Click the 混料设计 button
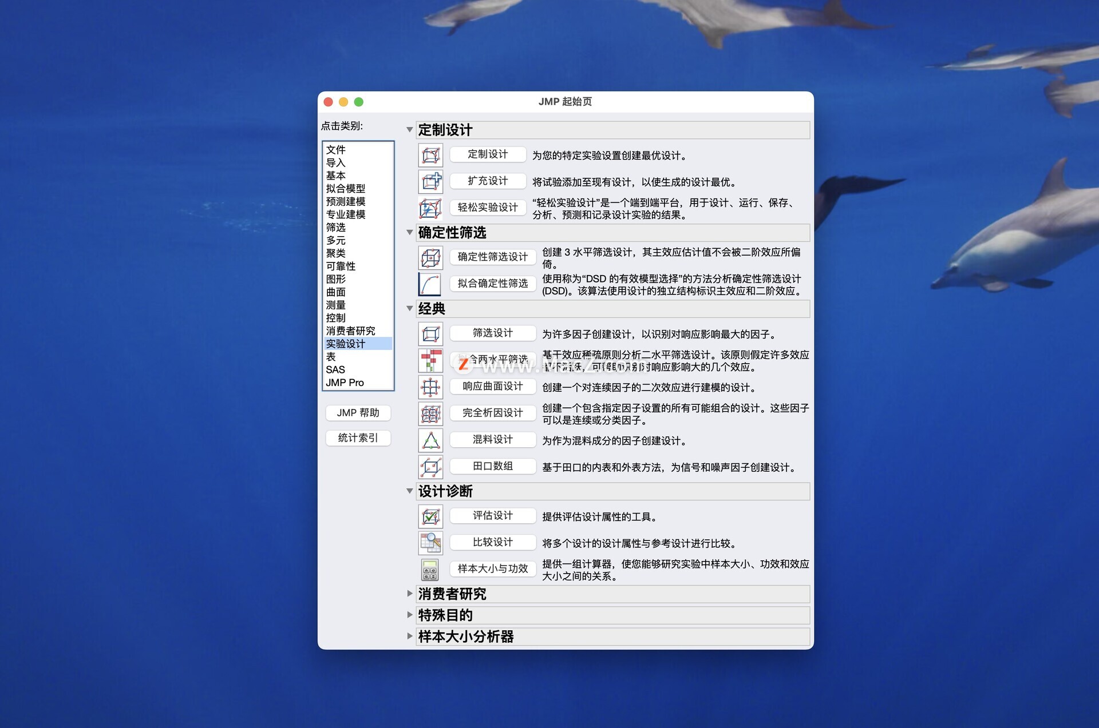 point(493,440)
